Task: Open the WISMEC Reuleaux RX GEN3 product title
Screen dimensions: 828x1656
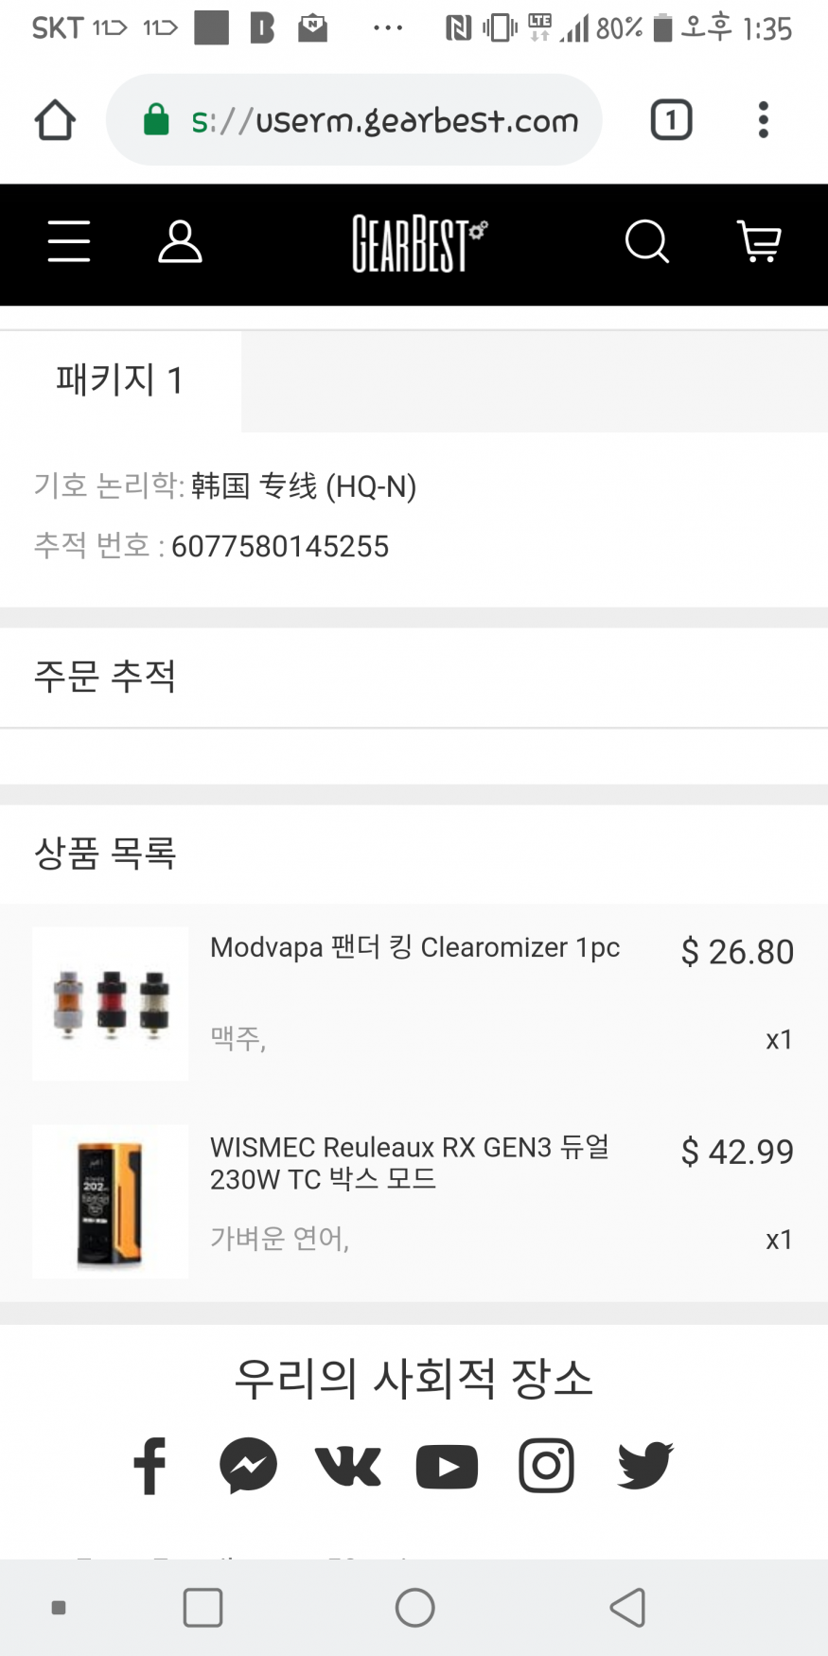Action: click(x=410, y=1162)
